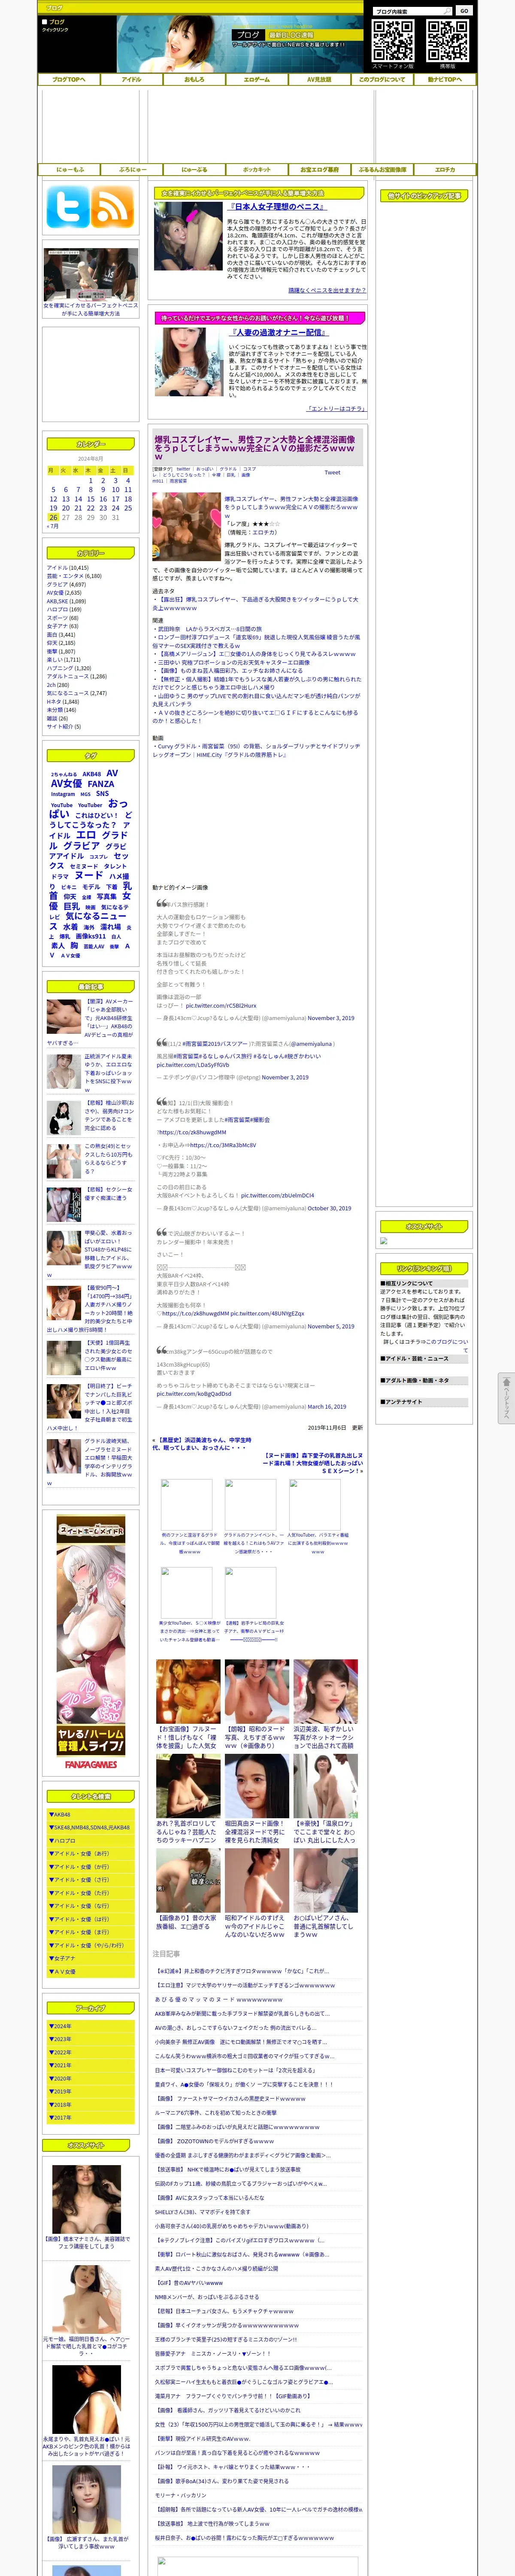Image resolution: width=515 pixels, height=2576 pixels.
Task: Click the Tweet share button under the article title
Action: coord(332,472)
